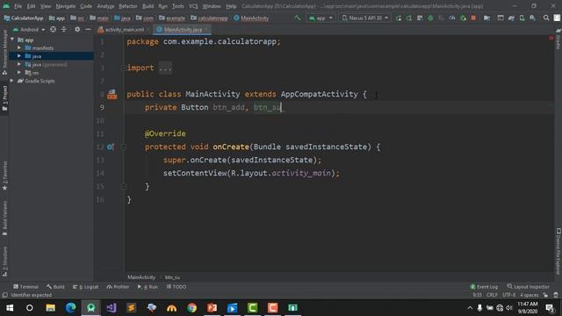The image size is (562, 316).
Task: Click the Debug app bug icon
Action: point(430,18)
